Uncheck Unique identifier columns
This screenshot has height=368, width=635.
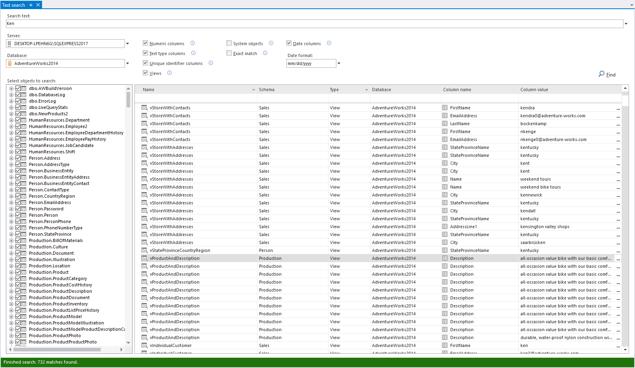tap(146, 63)
